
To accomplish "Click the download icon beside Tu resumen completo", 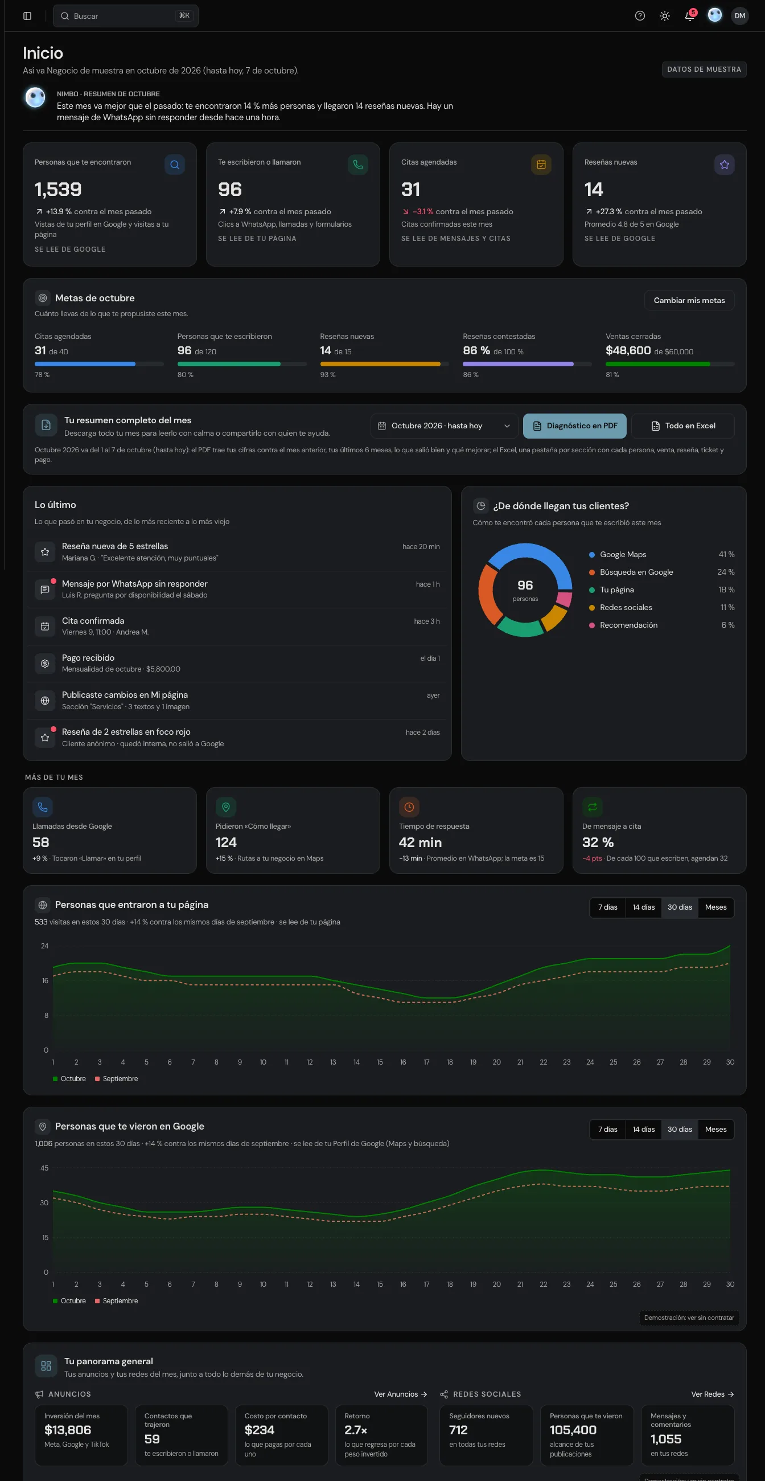I will click(46, 426).
